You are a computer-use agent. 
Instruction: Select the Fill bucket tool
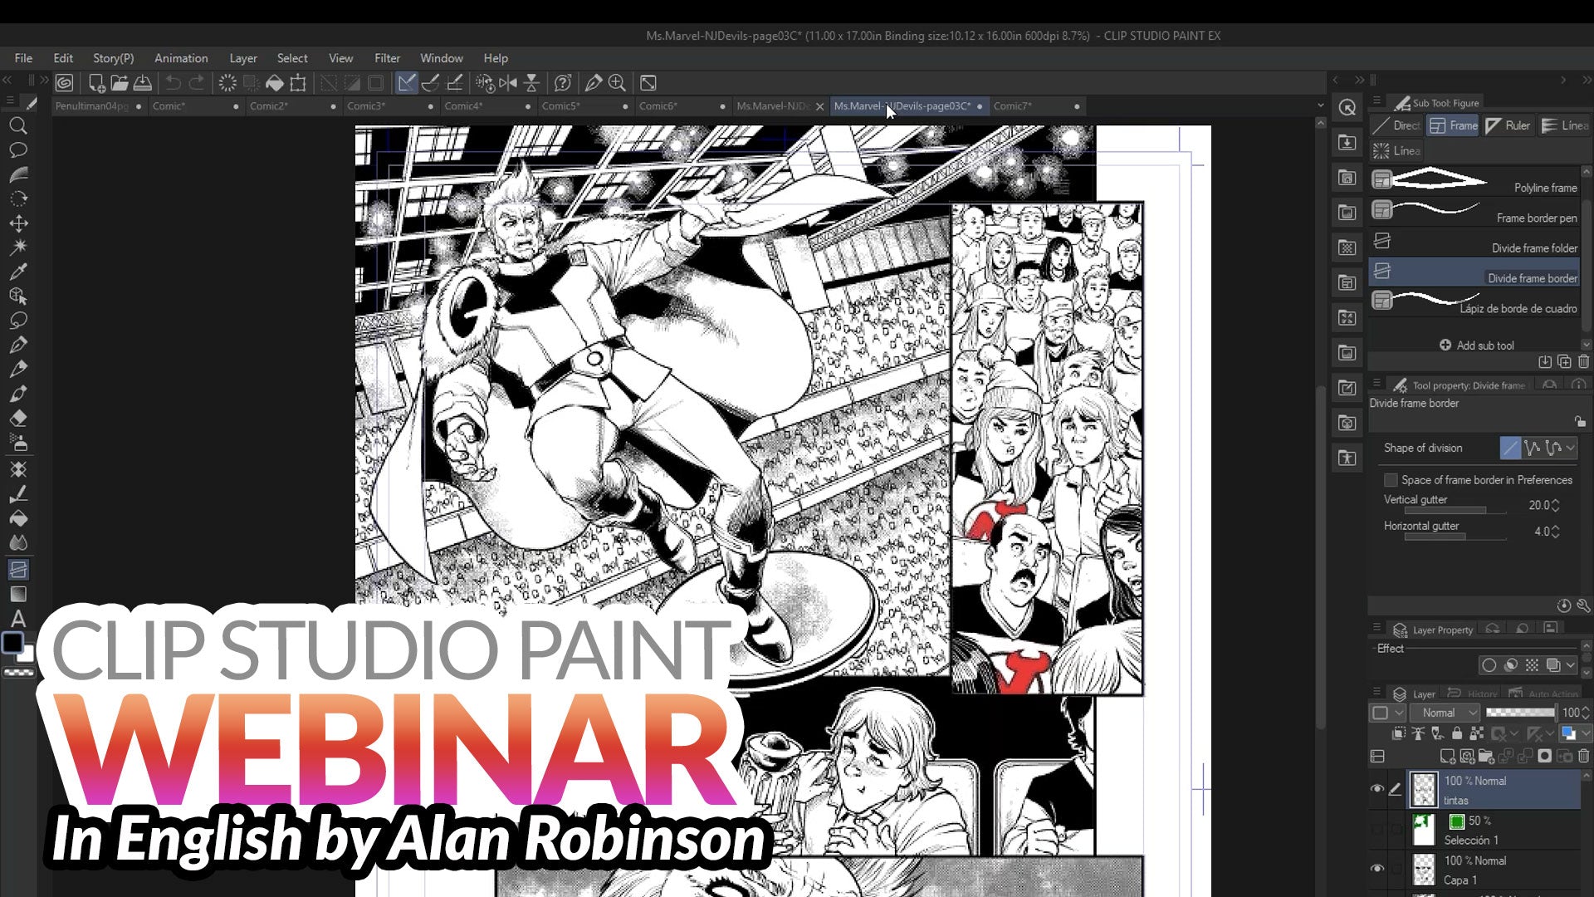click(18, 518)
